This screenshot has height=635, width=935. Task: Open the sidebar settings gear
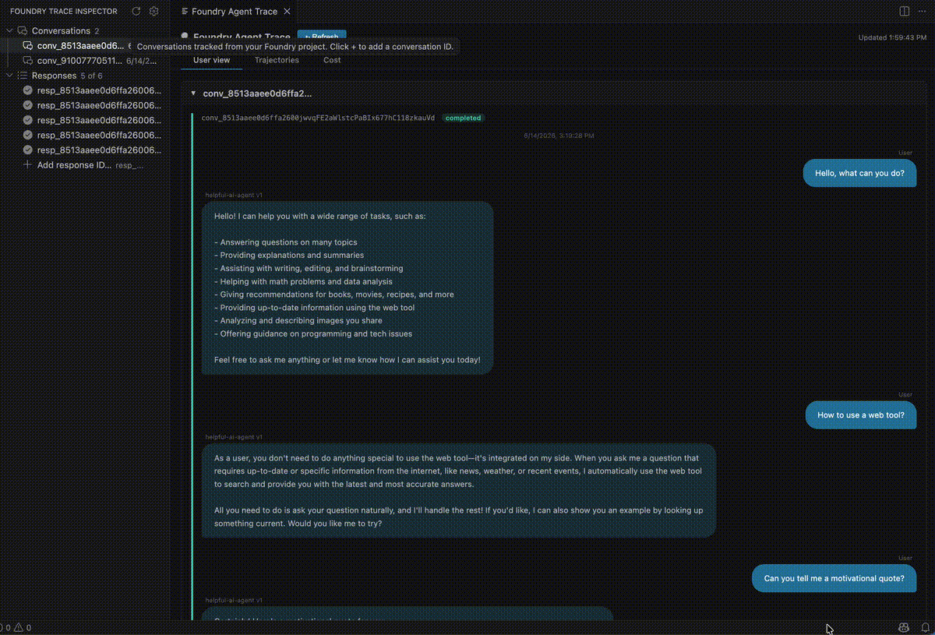click(154, 12)
